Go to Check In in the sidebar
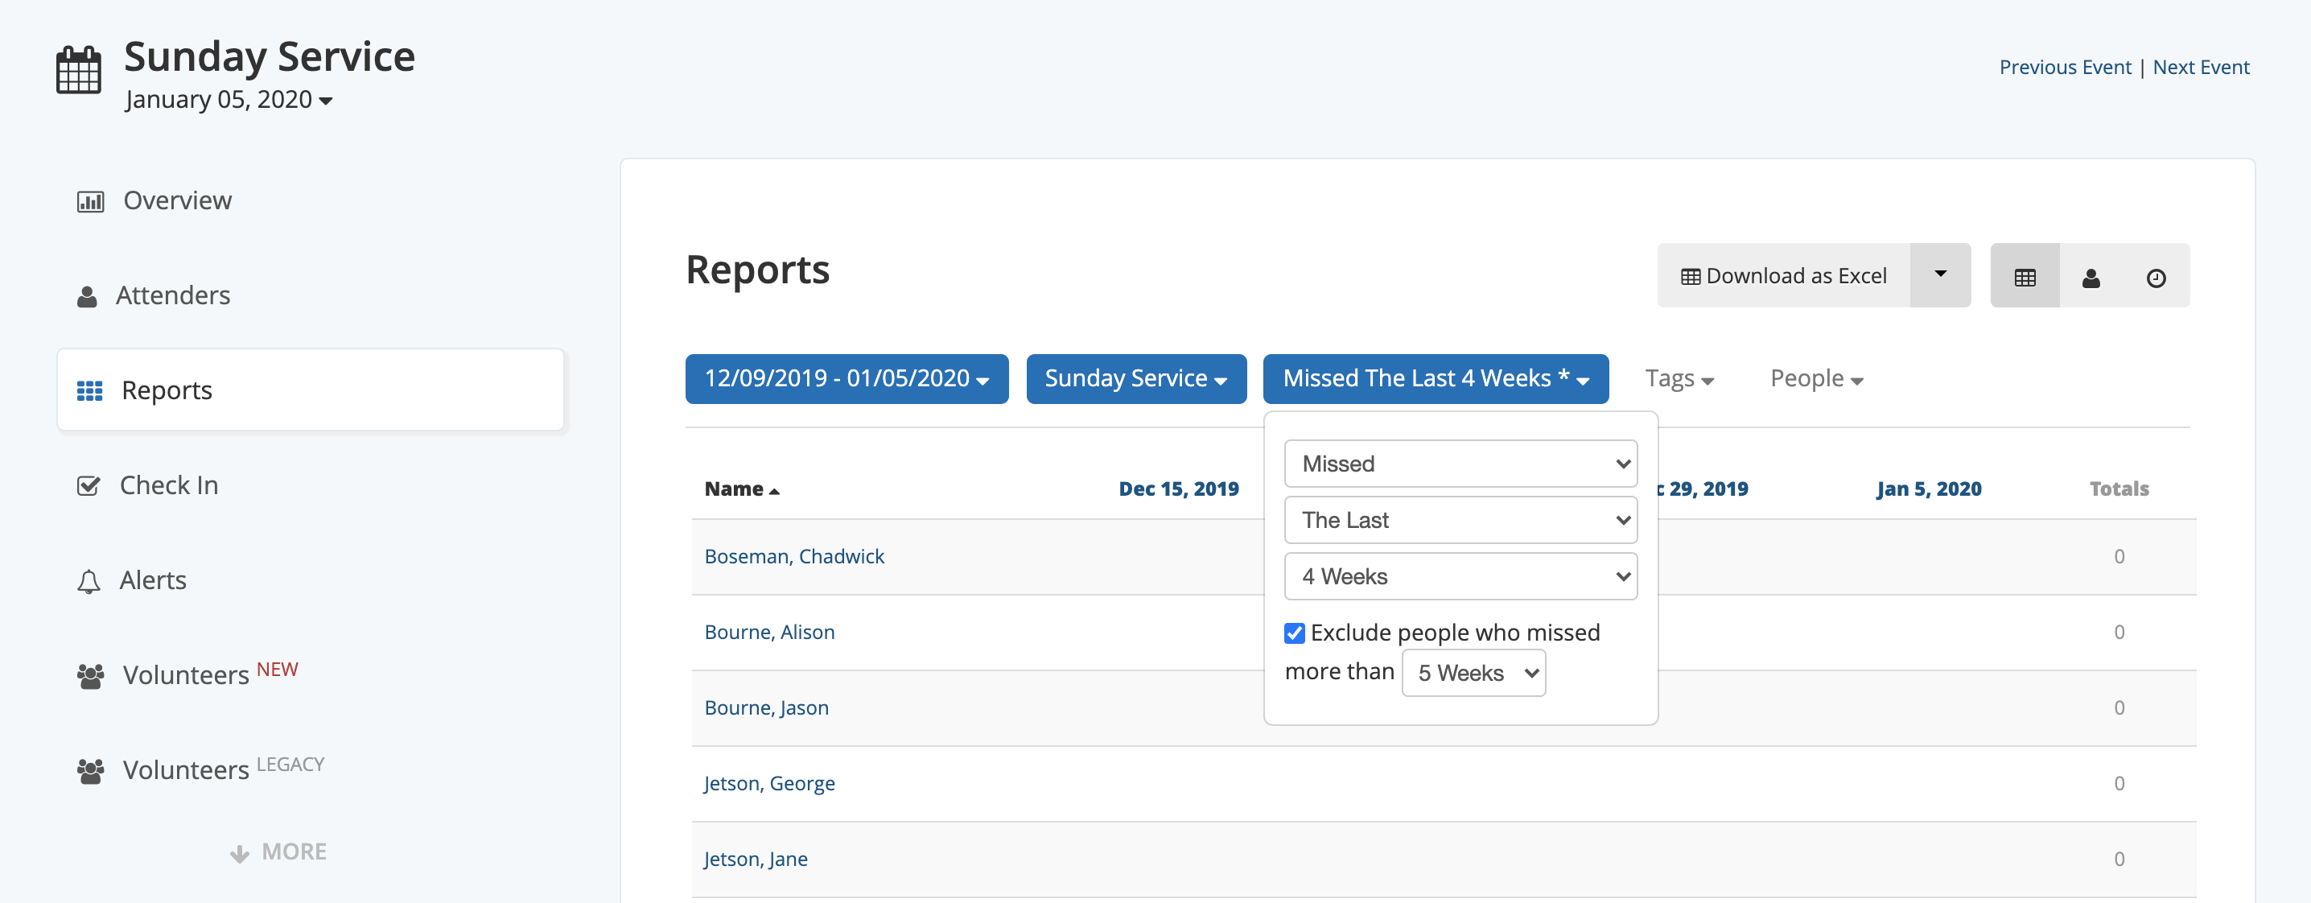The width and height of the screenshot is (2311, 903). click(170, 485)
